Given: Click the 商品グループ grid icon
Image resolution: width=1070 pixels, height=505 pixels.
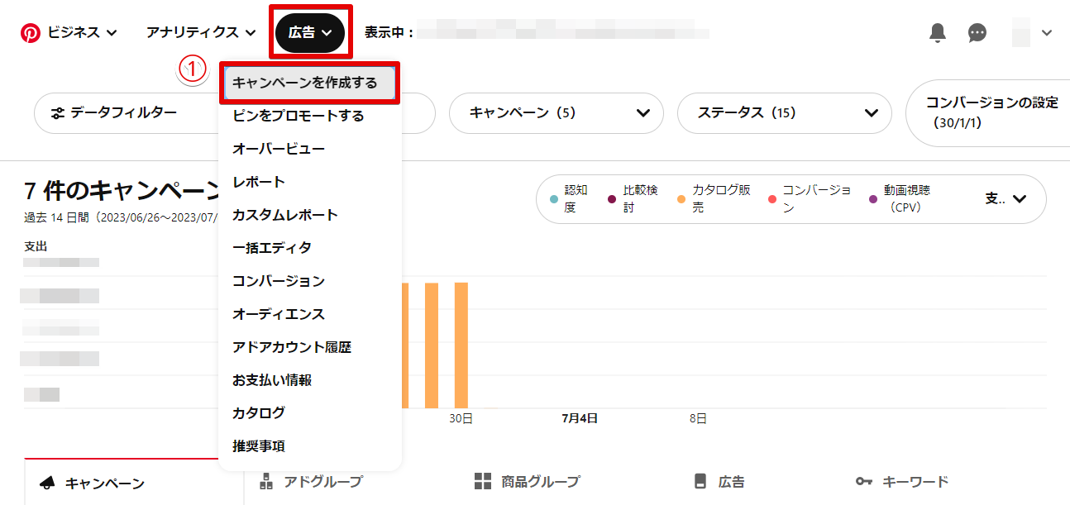Looking at the screenshot, I should [x=483, y=482].
